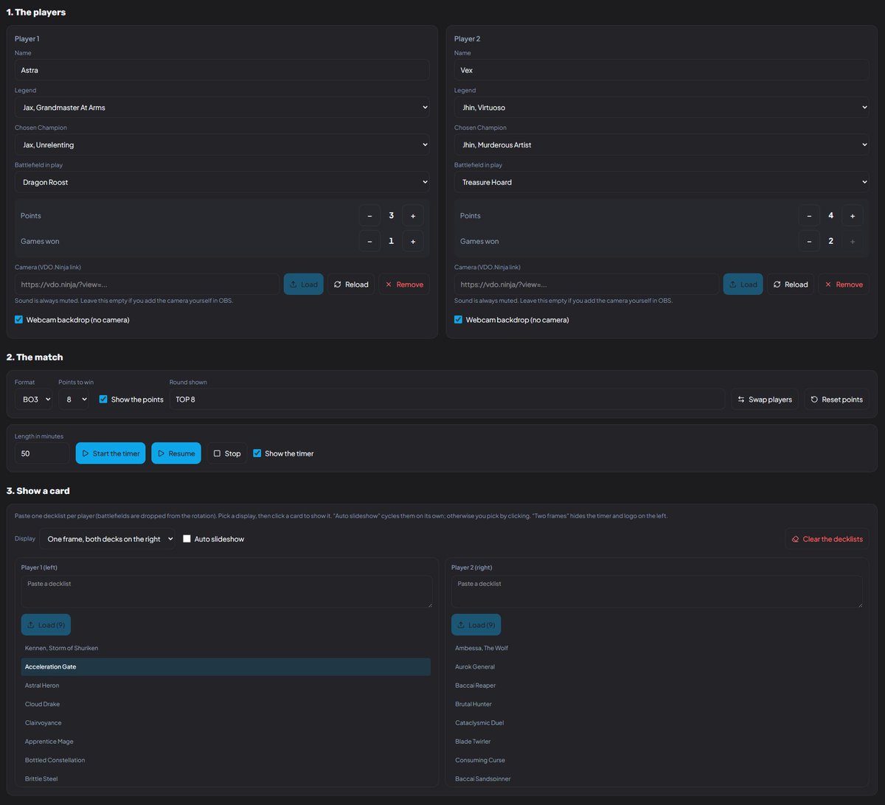Click Player 2 name field with Vex
This screenshot has height=805, width=885.
click(662, 70)
